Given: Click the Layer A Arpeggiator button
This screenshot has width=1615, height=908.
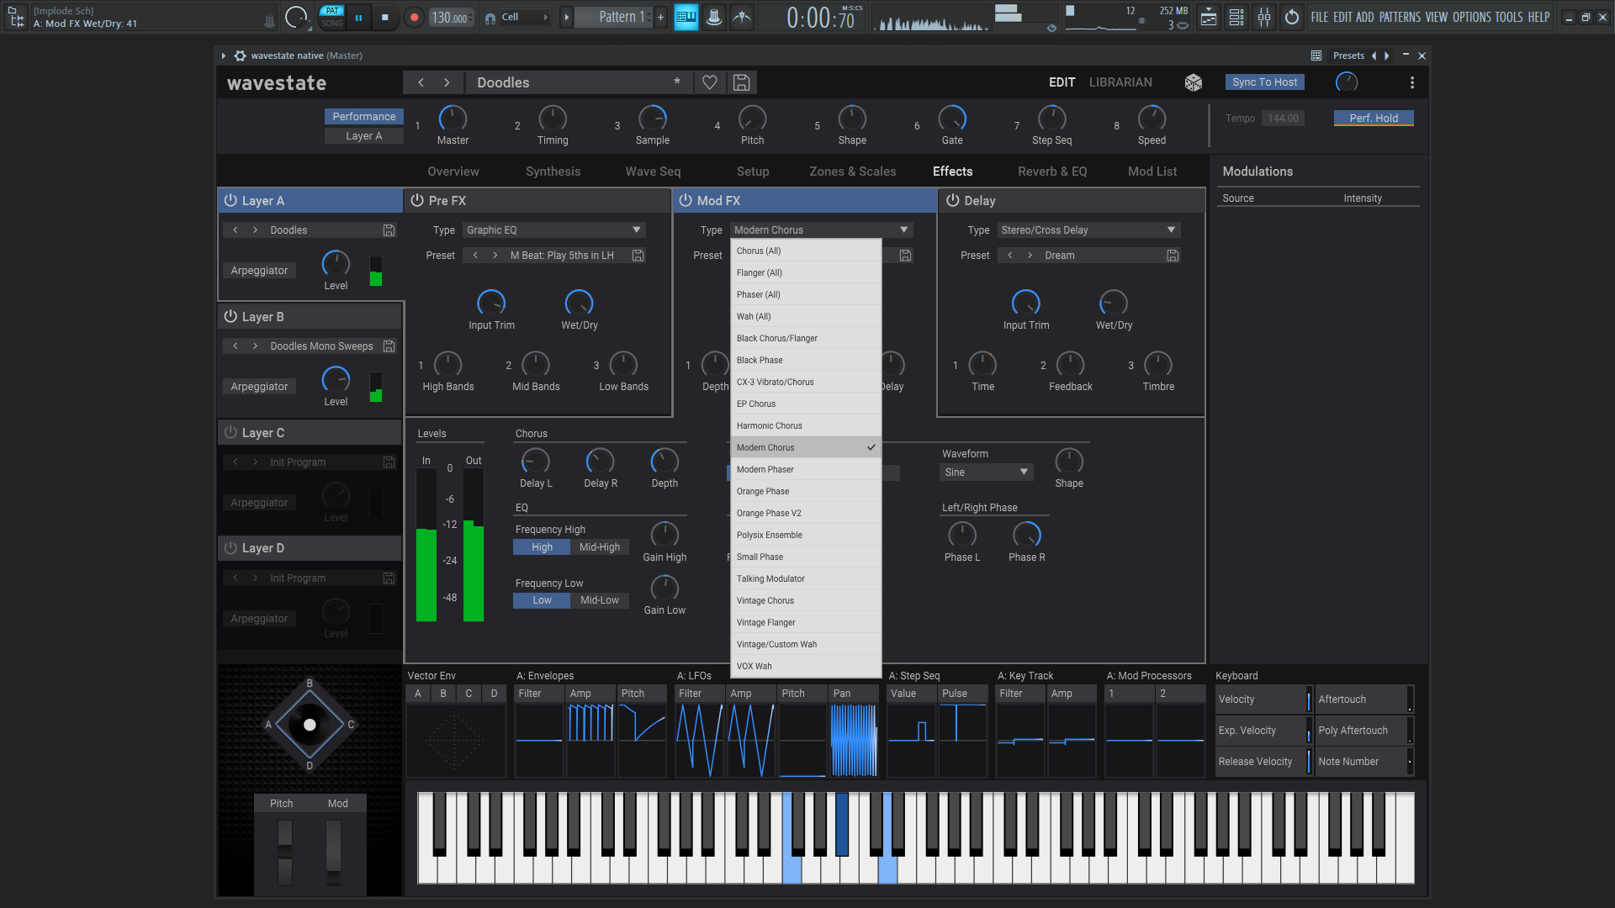Looking at the screenshot, I should 259,271.
